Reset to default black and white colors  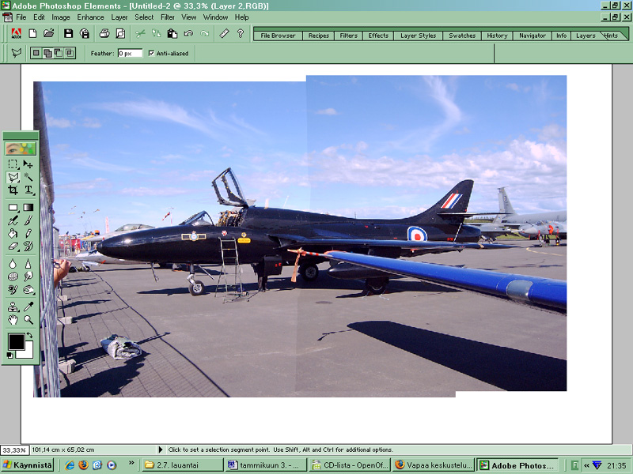coord(9,355)
